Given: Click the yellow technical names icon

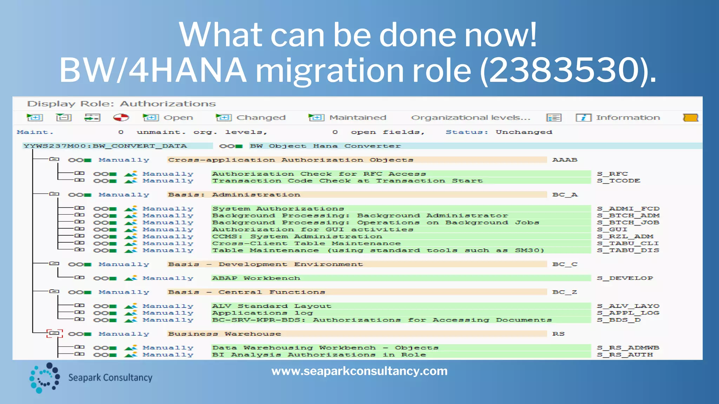Looking at the screenshot, I should [691, 117].
